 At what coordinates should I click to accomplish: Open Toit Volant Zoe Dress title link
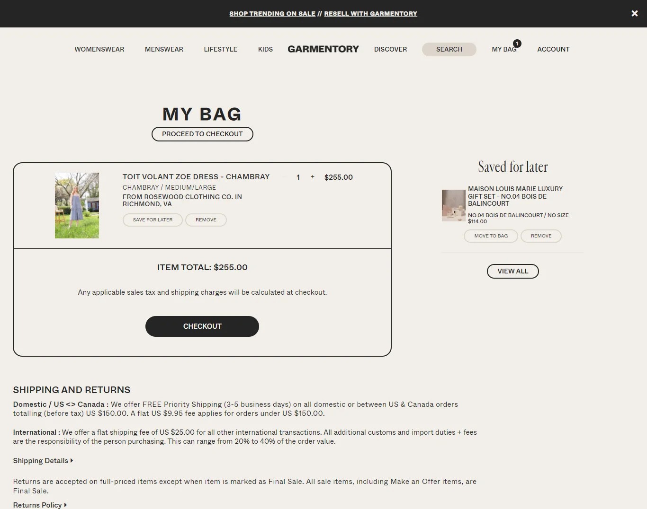coord(196,177)
